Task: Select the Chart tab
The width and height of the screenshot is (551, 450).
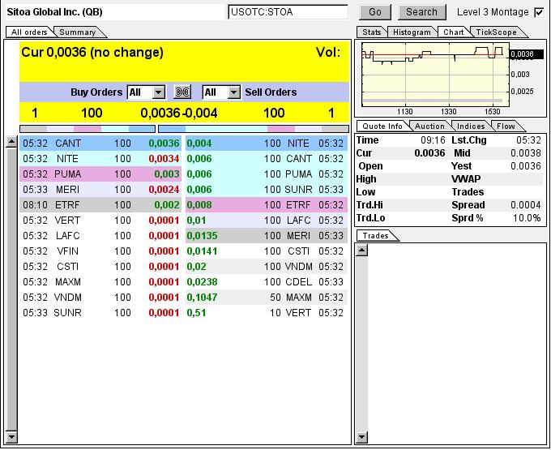Action: [x=453, y=32]
